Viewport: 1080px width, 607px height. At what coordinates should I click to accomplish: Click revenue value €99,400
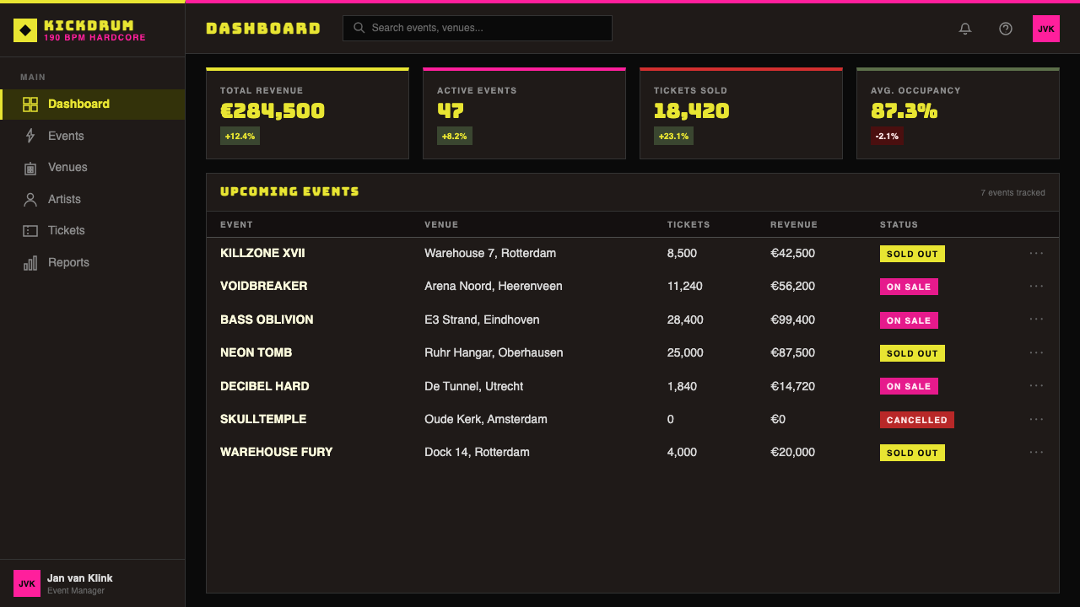(x=793, y=320)
